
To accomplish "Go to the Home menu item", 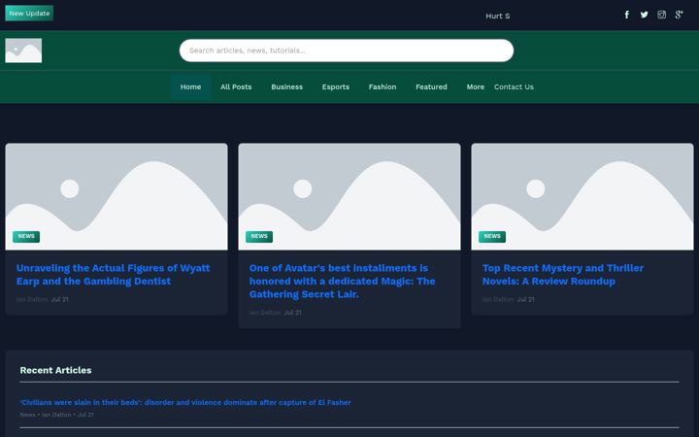I will (191, 87).
